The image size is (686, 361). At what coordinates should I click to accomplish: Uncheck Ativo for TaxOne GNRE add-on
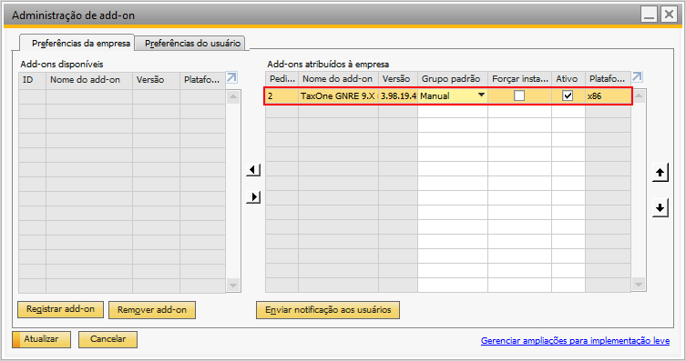click(568, 95)
